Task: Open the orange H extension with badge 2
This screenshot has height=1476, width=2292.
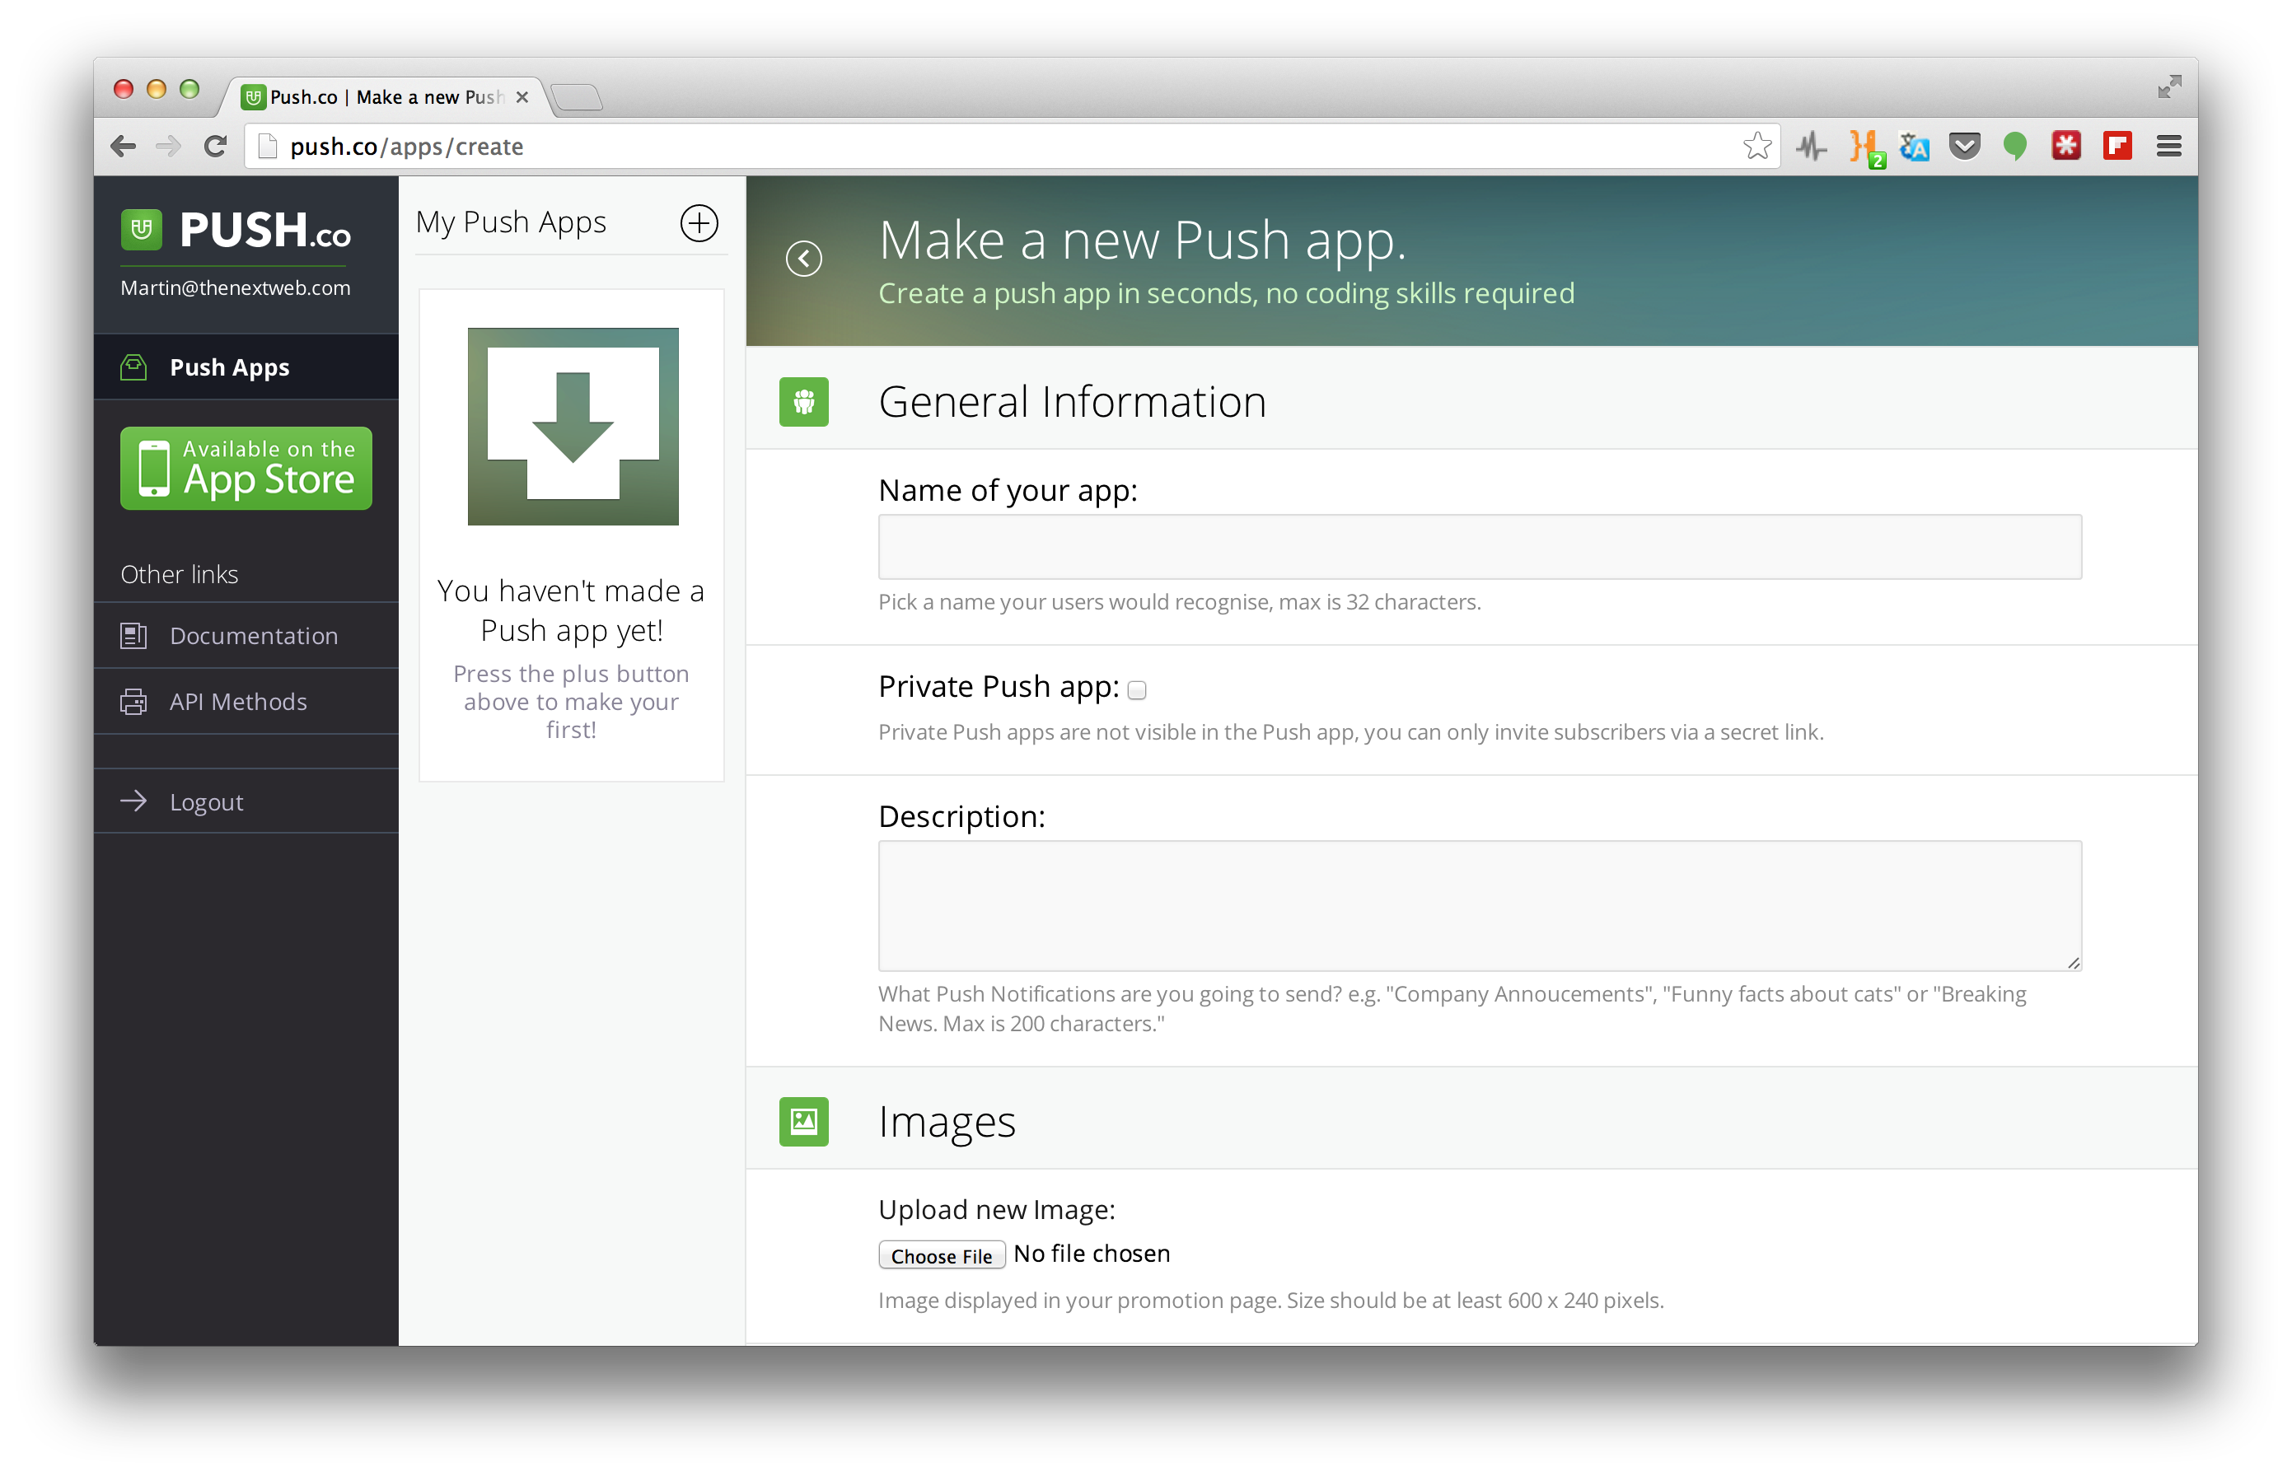Action: pos(1865,148)
